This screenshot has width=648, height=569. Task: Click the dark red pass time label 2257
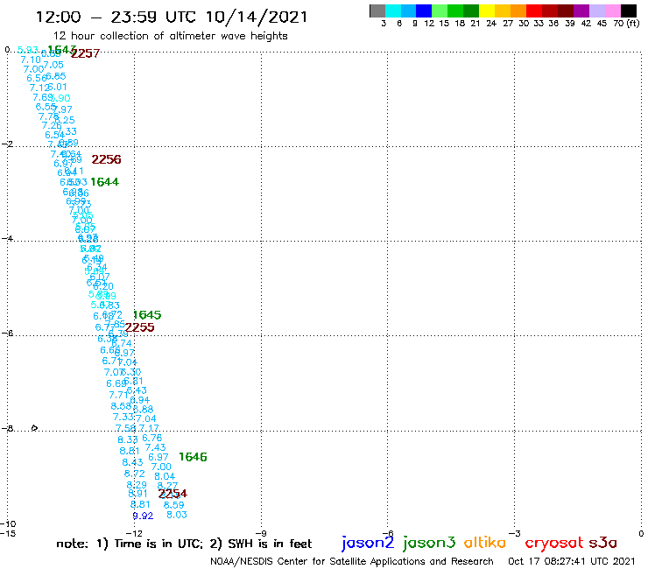pyautogui.click(x=85, y=53)
